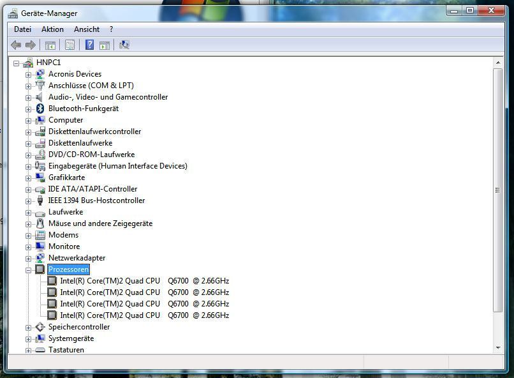Image resolution: width=514 pixels, height=378 pixels.
Task: Select the Monitore entry
Action: point(64,246)
